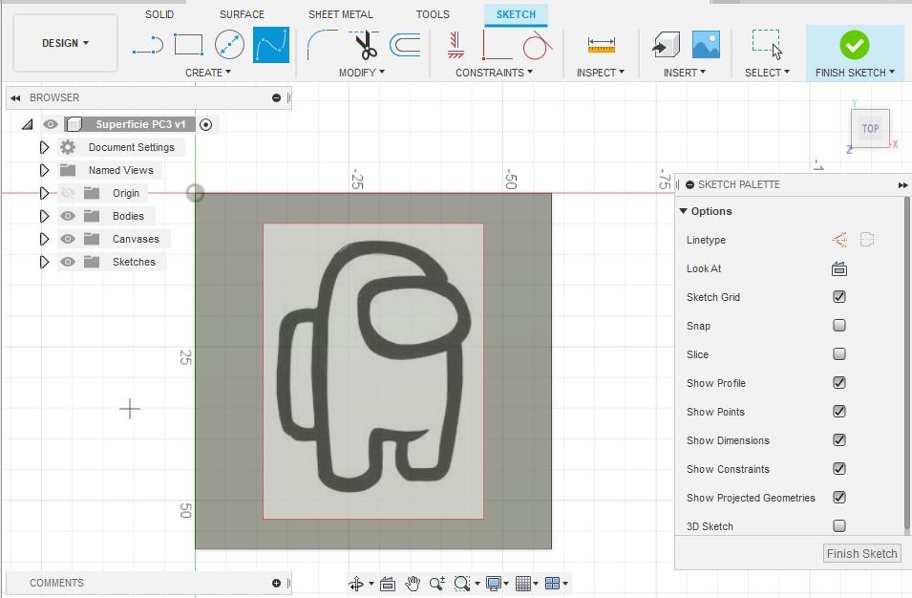This screenshot has height=598, width=912.
Task: Toggle visibility of Bodies folder
Action: 68,216
